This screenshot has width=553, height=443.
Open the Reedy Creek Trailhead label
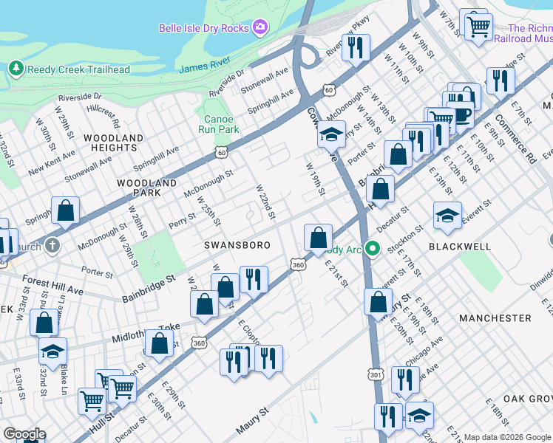click(78, 69)
